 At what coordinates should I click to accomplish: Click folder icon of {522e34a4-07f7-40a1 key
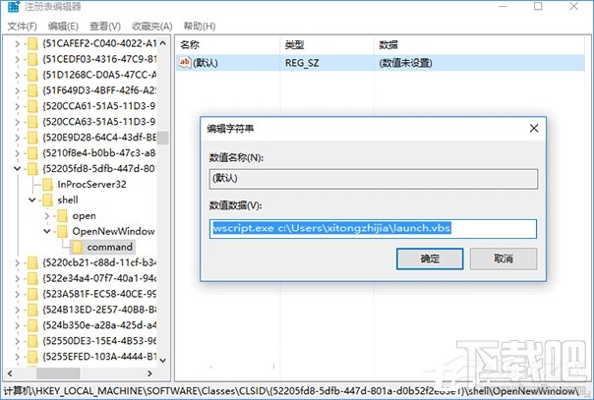(x=33, y=278)
